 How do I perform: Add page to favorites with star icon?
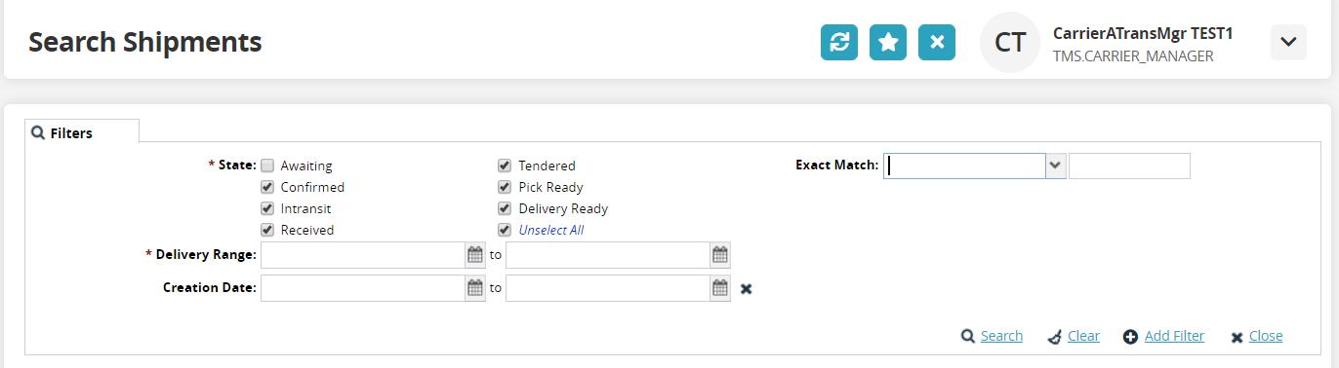887,42
